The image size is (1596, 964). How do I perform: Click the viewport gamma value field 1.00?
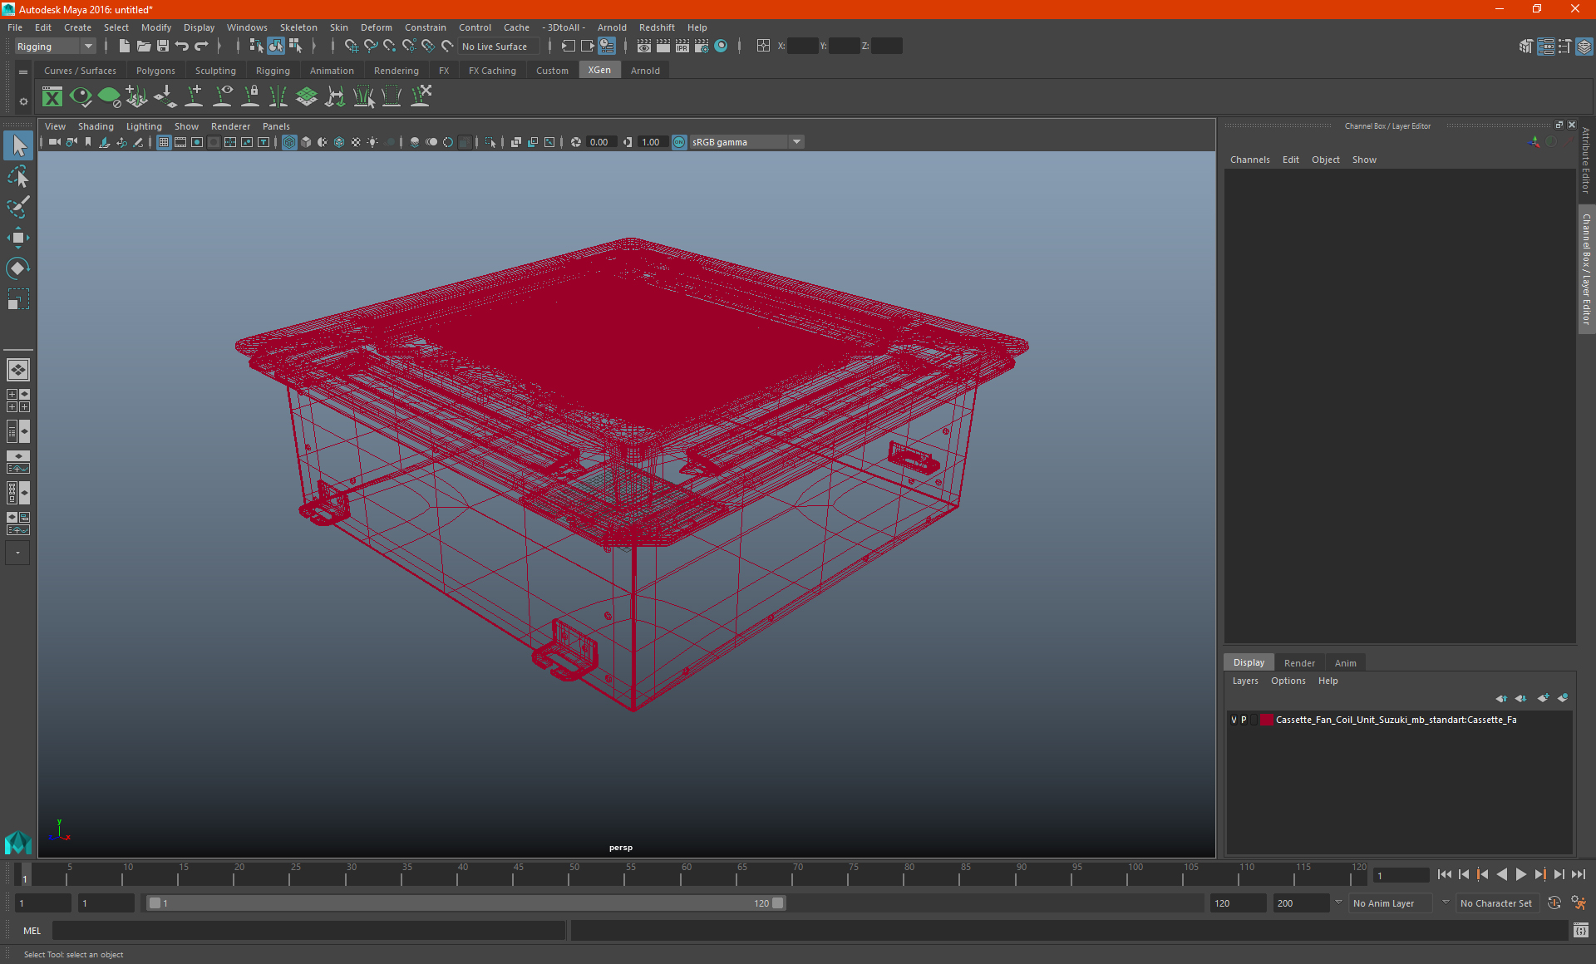click(652, 142)
